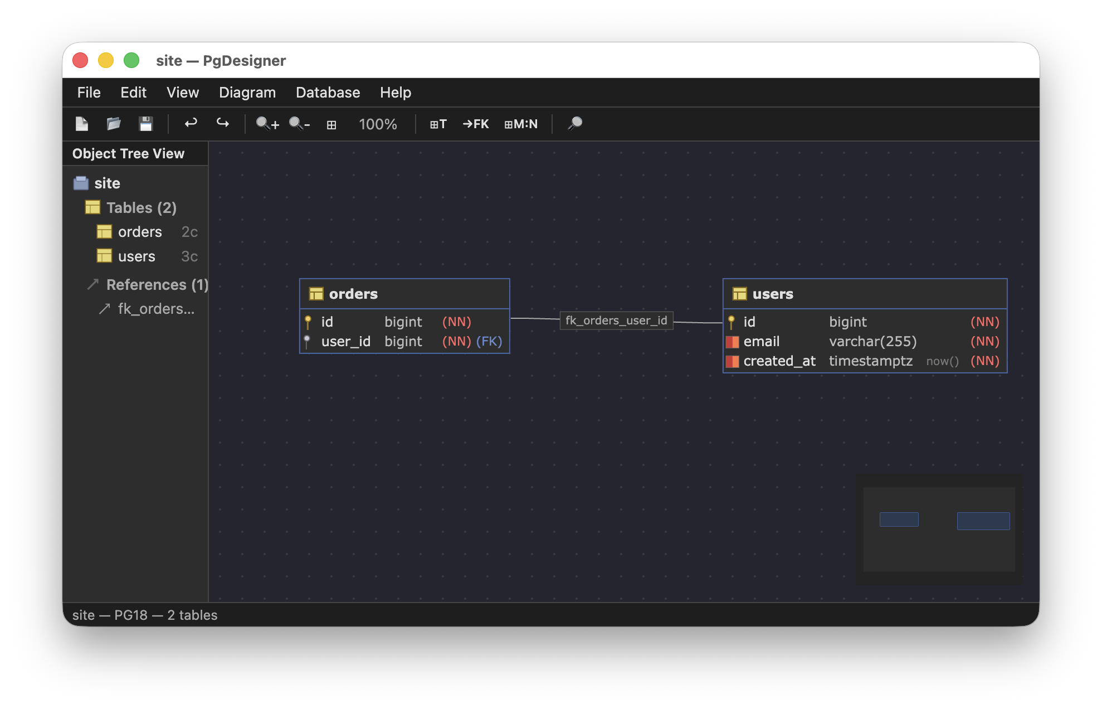Create a new diagram file
This screenshot has width=1102, height=709.
tap(82, 124)
